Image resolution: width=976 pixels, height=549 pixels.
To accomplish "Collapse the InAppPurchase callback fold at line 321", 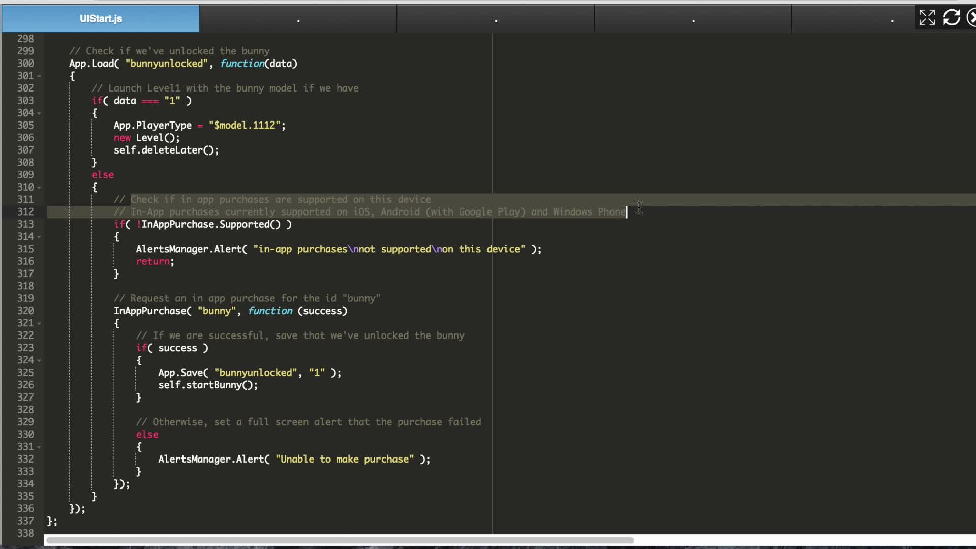I will tap(39, 323).
